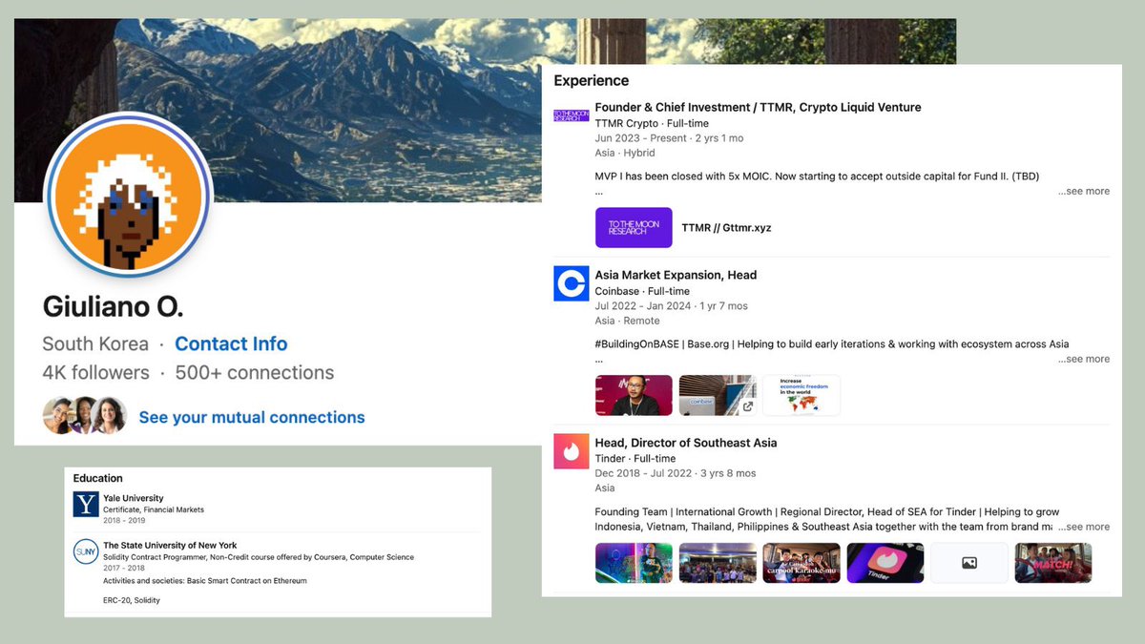The image size is (1145, 644).
Task: Open Asia Market Expansion, Head title
Action: click(x=676, y=275)
